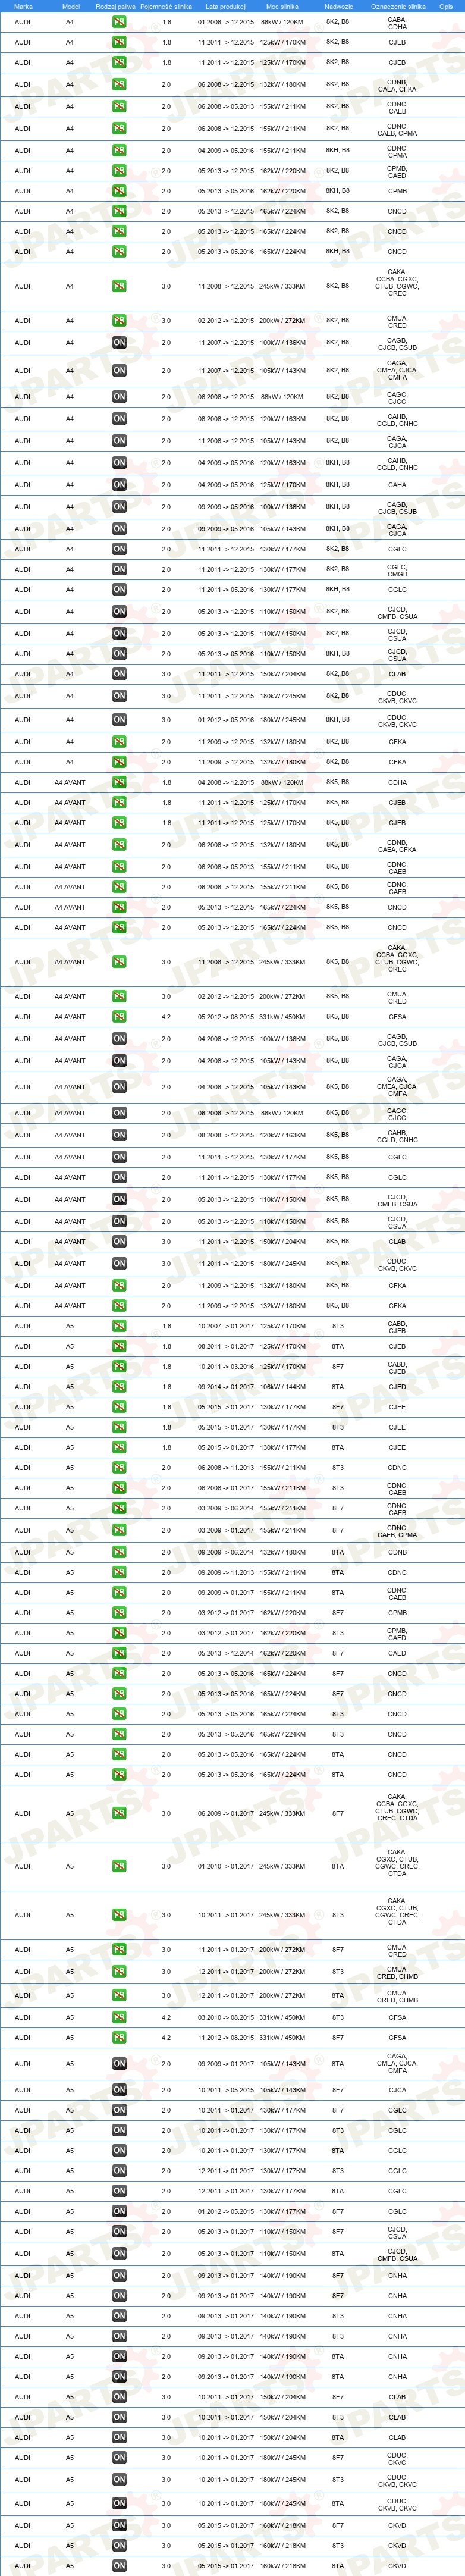Click '05.2013 -> 12.2014' in A5 CAED row

(225, 1654)
